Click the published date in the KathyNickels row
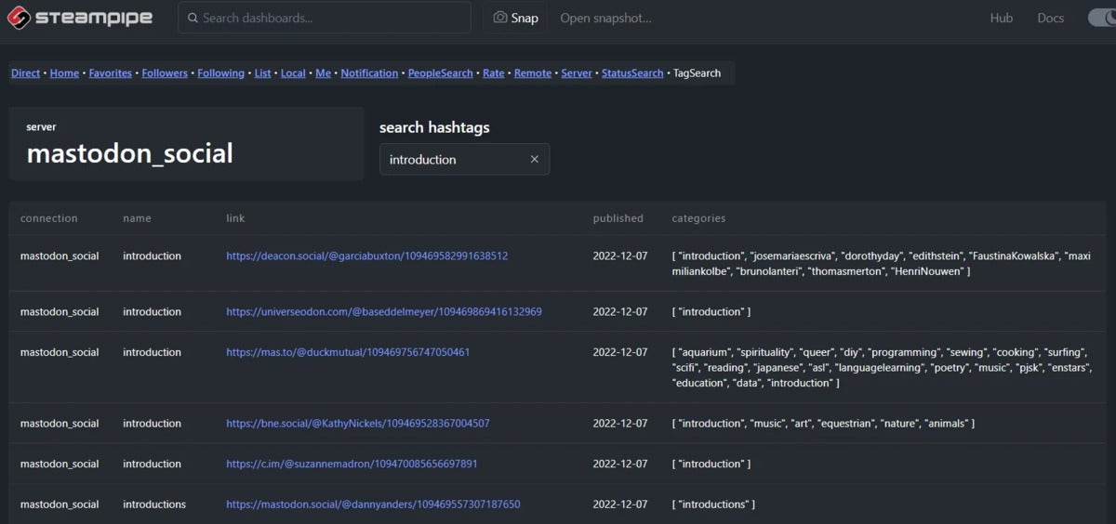 click(x=620, y=423)
